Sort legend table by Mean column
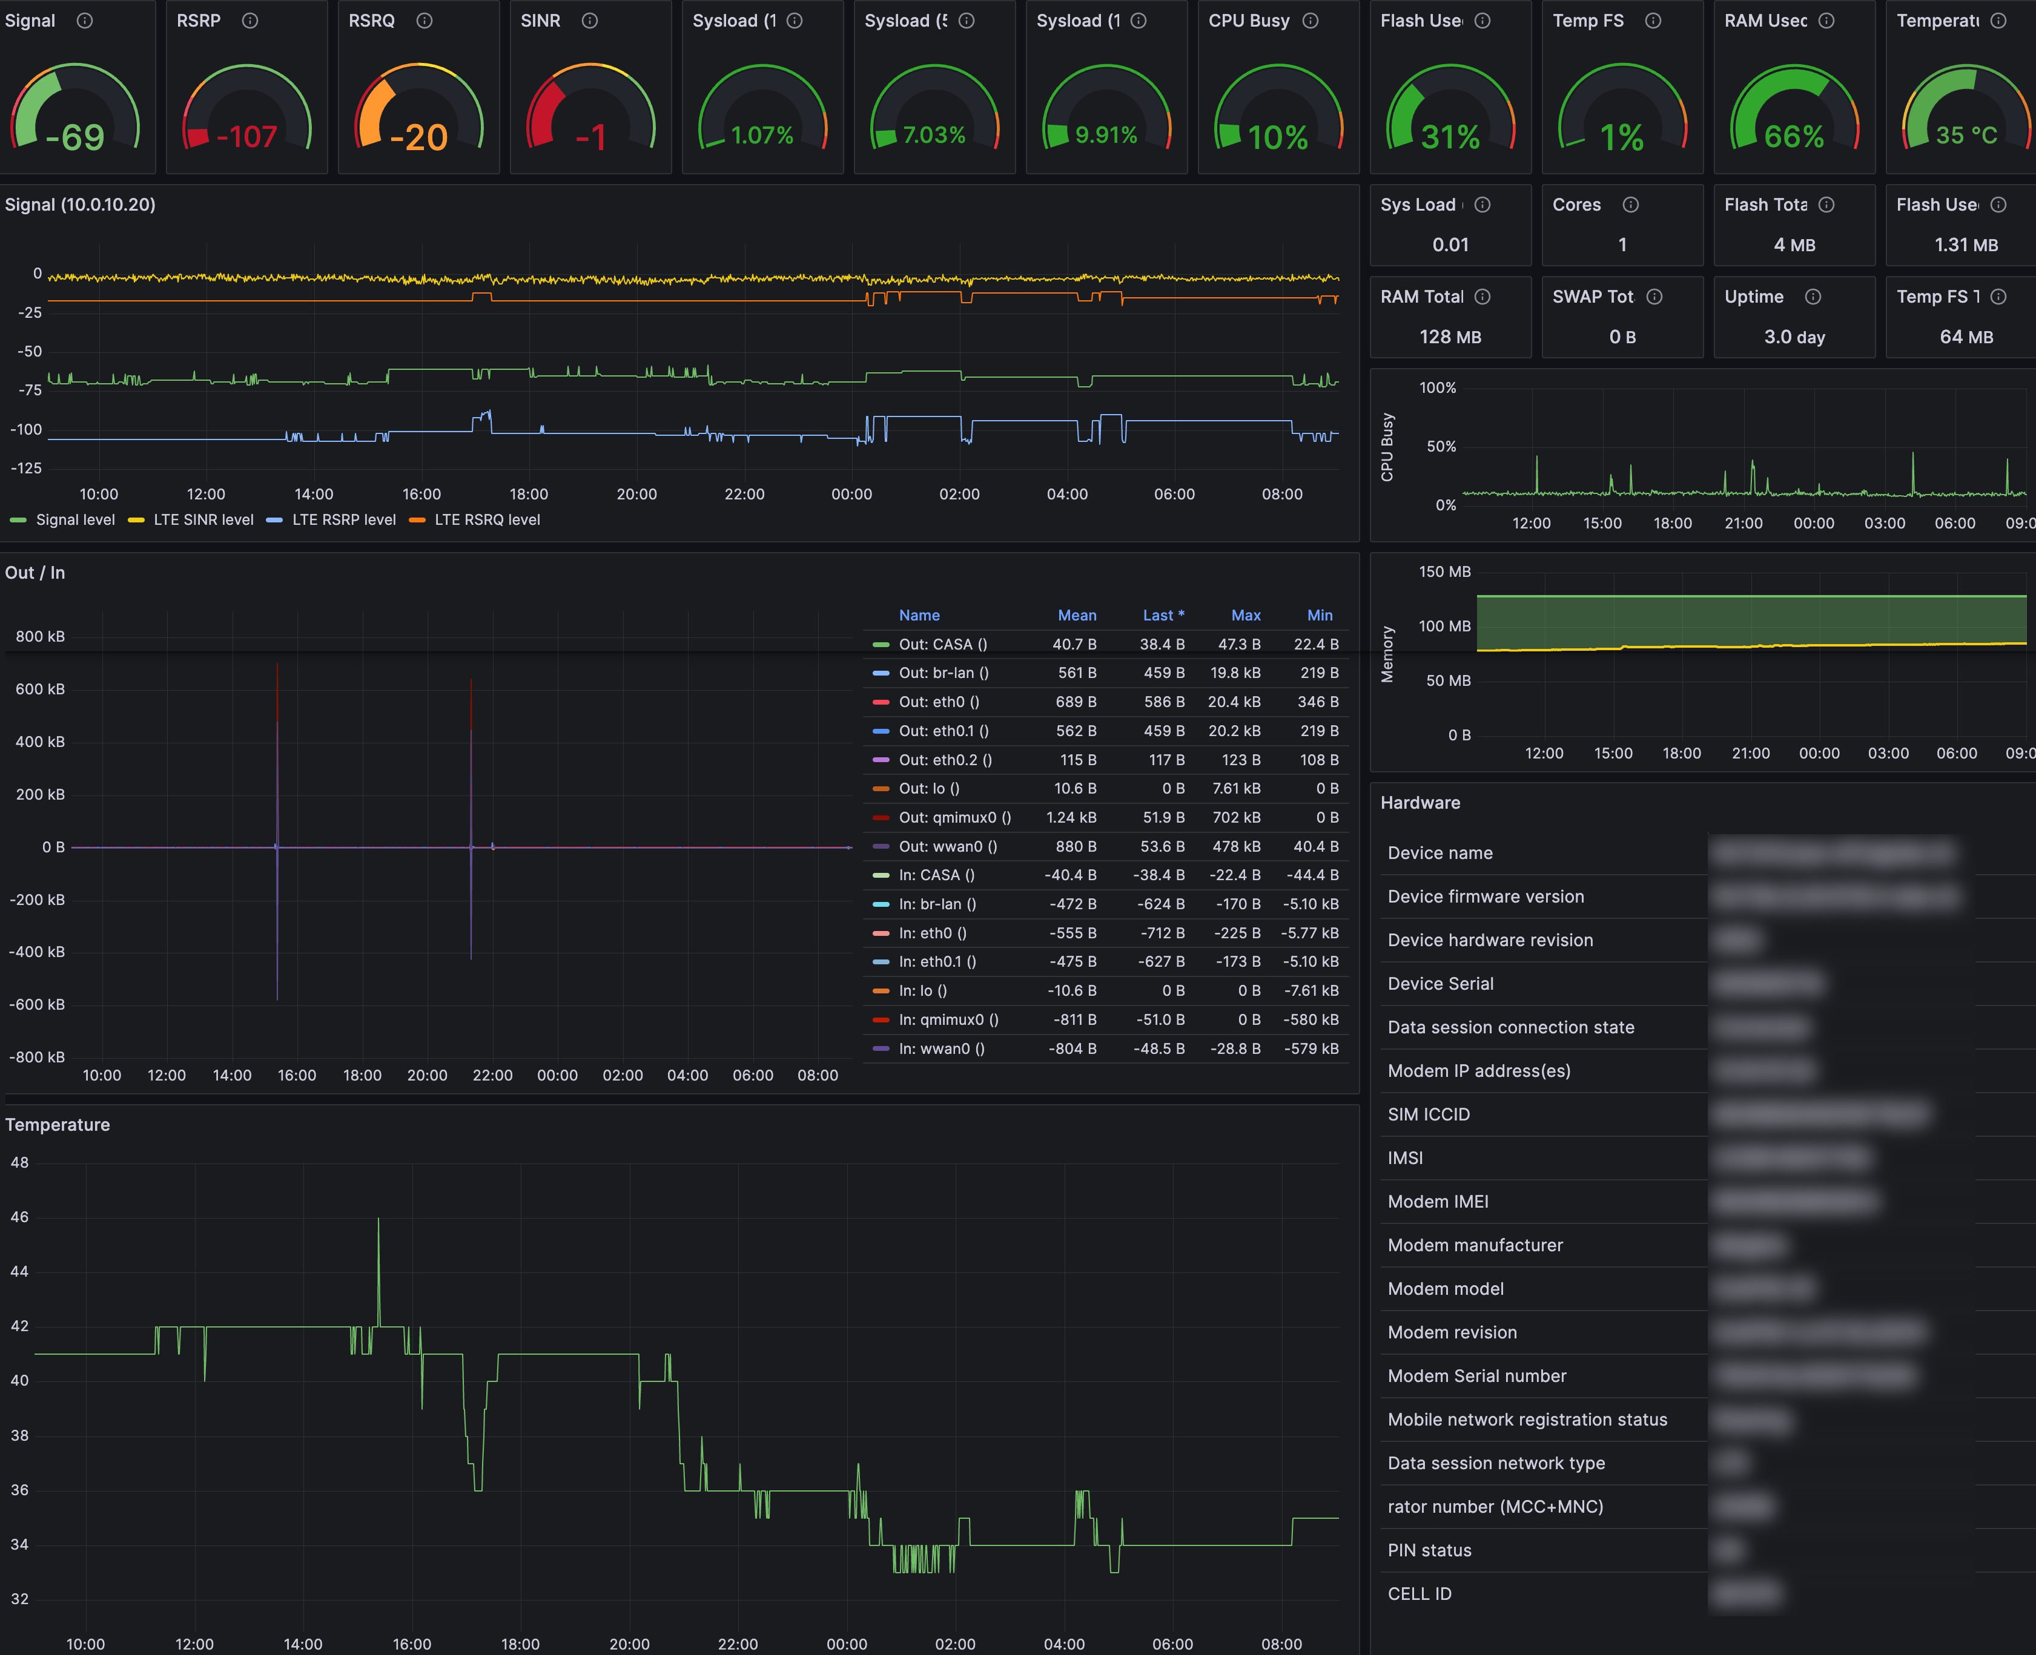2036x1655 pixels. (x=1077, y=616)
